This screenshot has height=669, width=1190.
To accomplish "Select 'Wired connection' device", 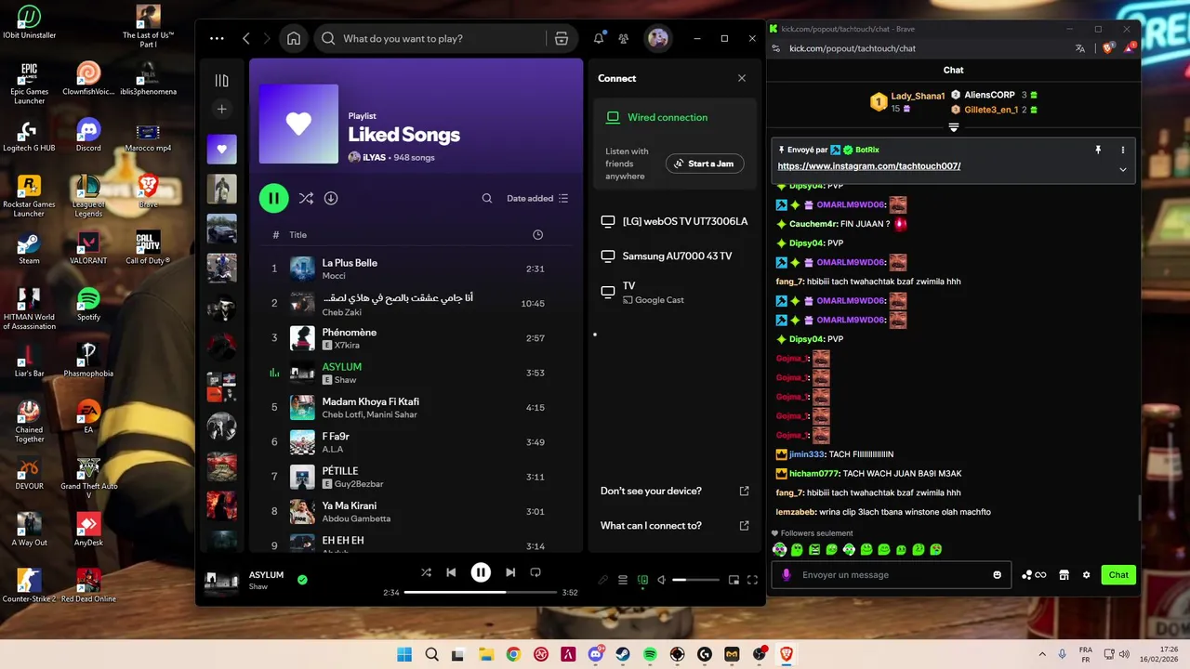I will tap(668, 117).
